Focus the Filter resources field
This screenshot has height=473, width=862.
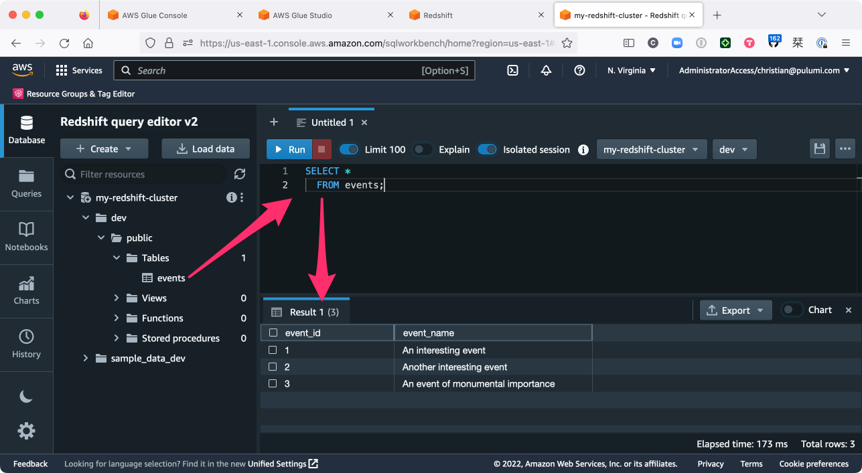coord(143,174)
